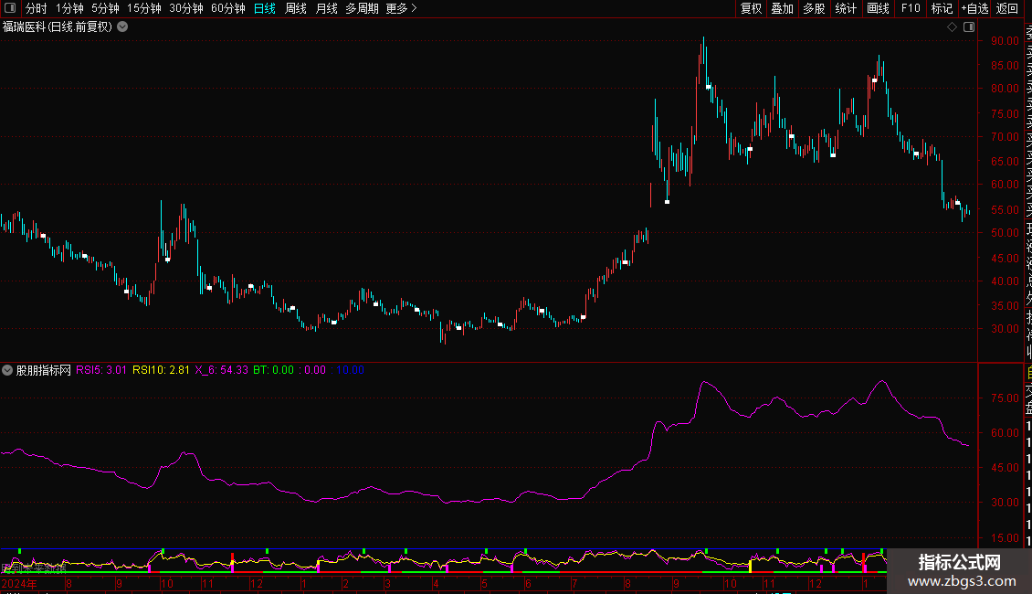Image resolution: width=1032 pixels, height=594 pixels.
Task: Switch to 周线 weekly chart
Action: click(296, 8)
